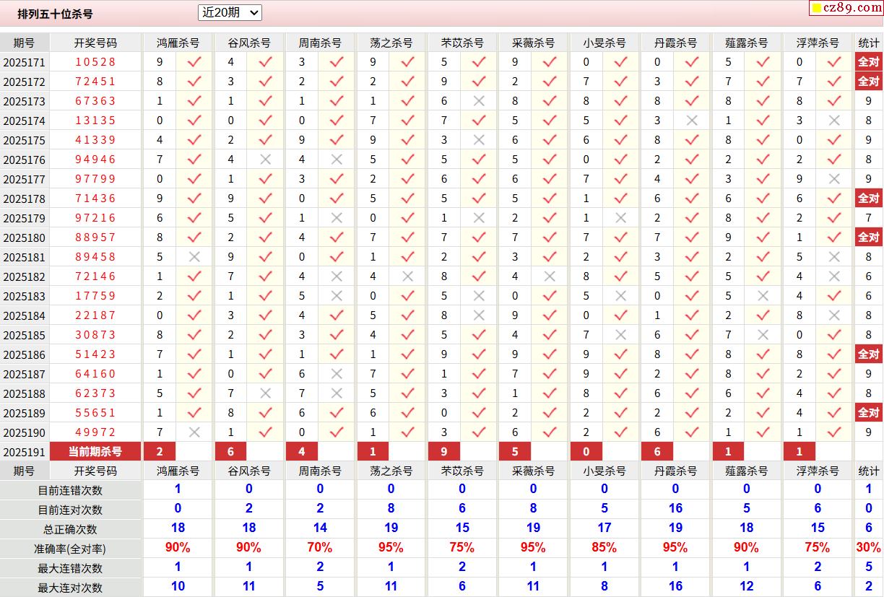The width and height of the screenshot is (884, 597).
Task: Select the top 芣苡杀号 column header
Action: (x=462, y=43)
